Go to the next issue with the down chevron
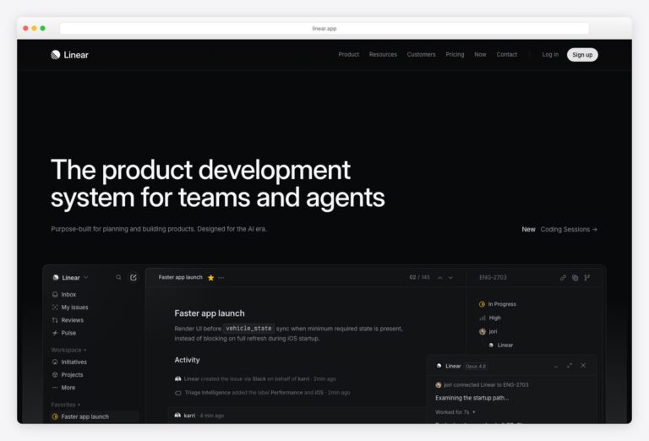The height and width of the screenshot is (441, 649). (450, 278)
